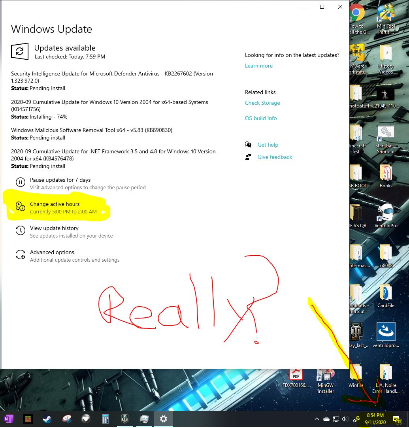The height and width of the screenshot is (428, 409).
Task: Select the .NET Framework KB4576478 update entry
Action: coord(113,158)
